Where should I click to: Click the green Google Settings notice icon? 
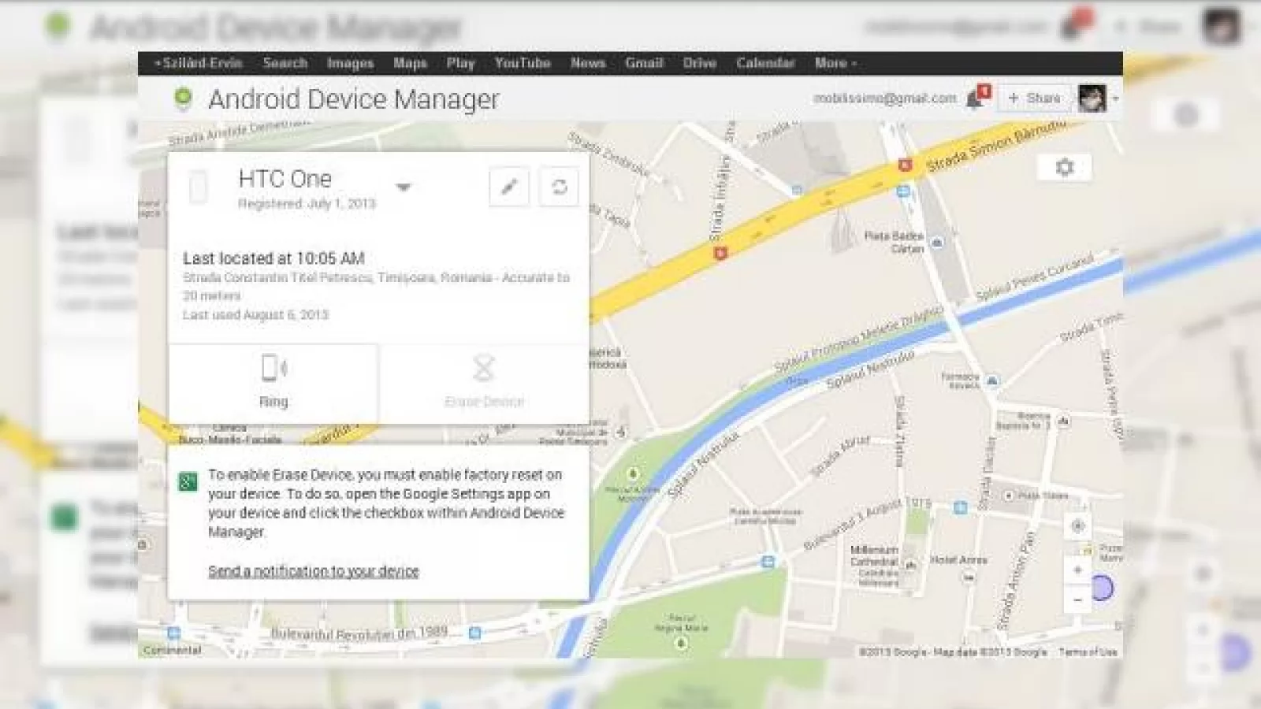188,481
